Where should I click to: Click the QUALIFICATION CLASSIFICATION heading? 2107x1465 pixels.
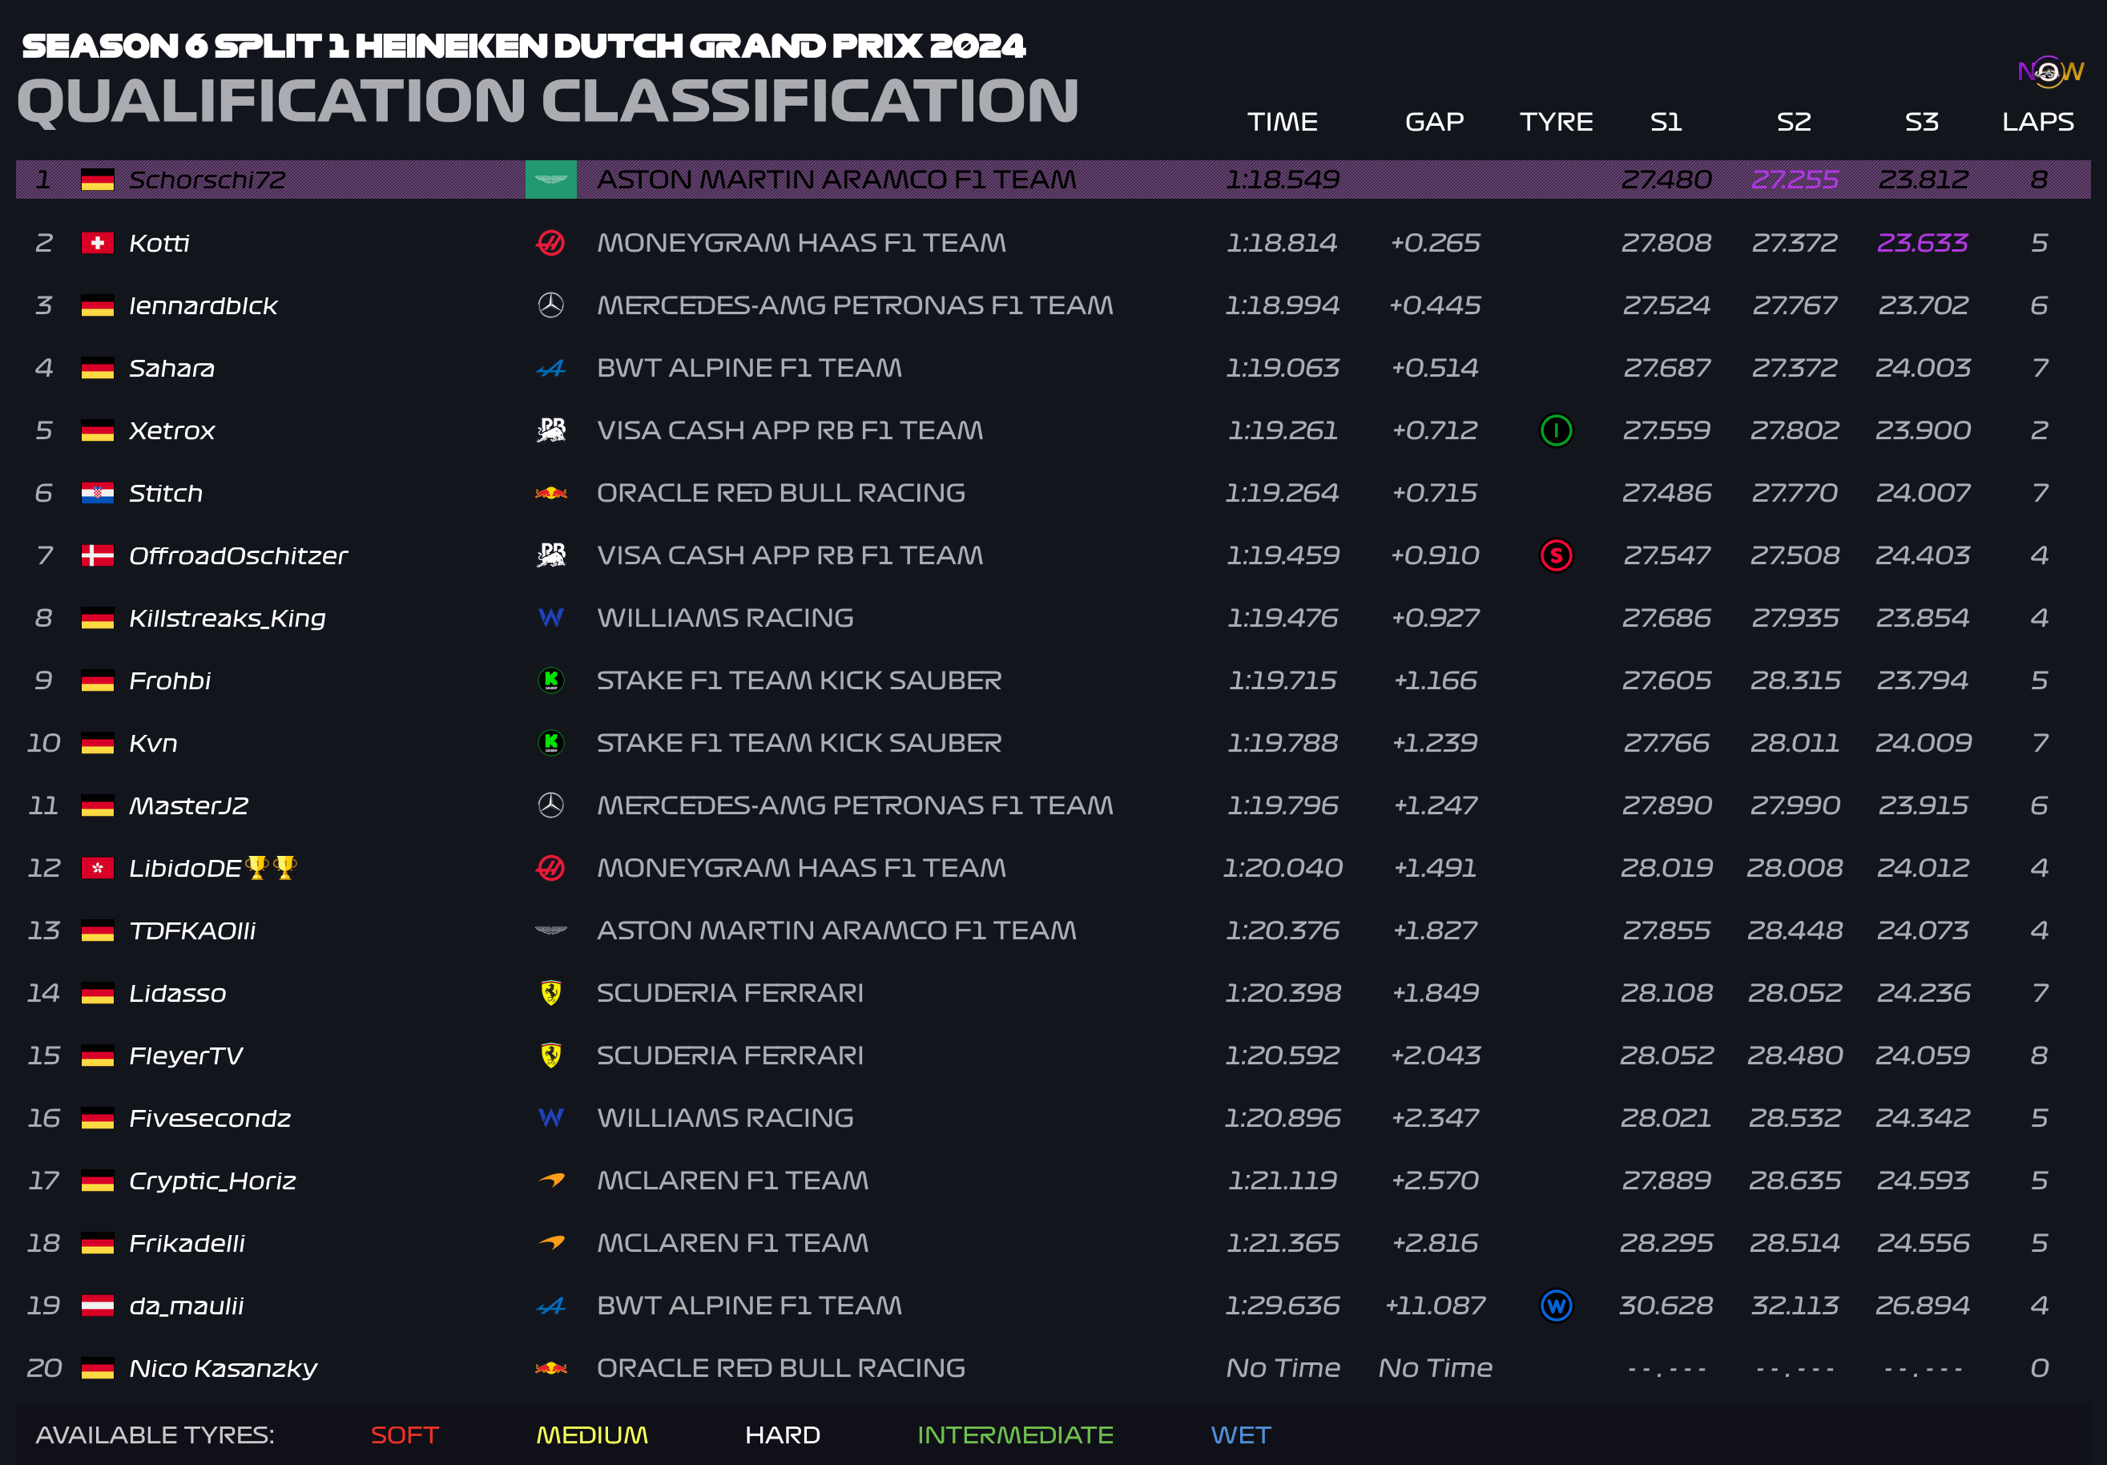coord(548,100)
